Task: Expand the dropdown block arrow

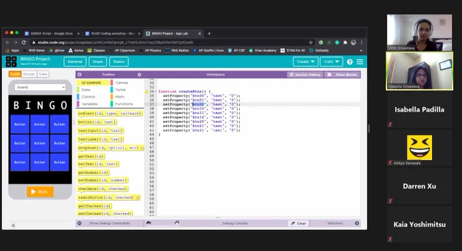Action: (x=142, y=148)
